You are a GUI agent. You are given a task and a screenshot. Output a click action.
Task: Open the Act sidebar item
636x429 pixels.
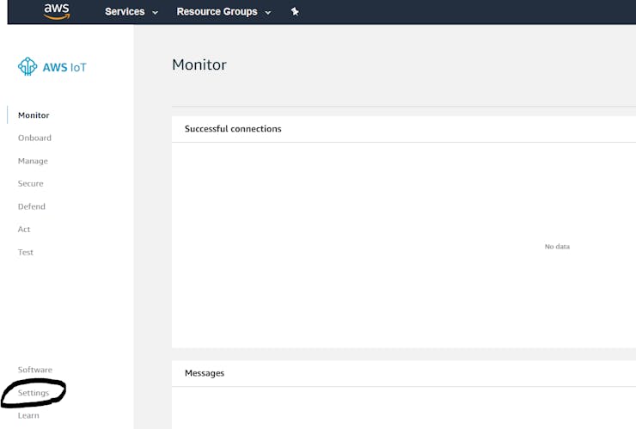[x=24, y=230]
